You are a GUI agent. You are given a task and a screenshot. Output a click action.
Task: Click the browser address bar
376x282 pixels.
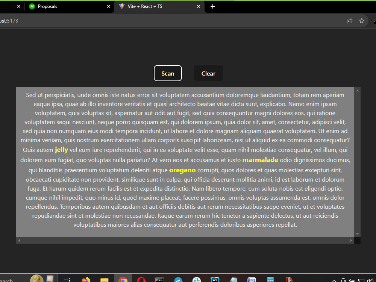(150, 21)
